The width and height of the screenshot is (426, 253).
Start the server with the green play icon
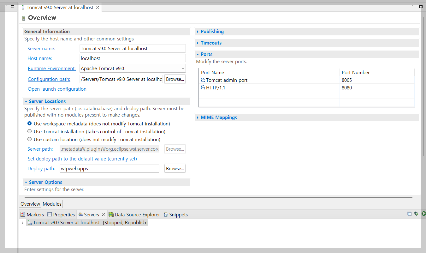(423, 214)
